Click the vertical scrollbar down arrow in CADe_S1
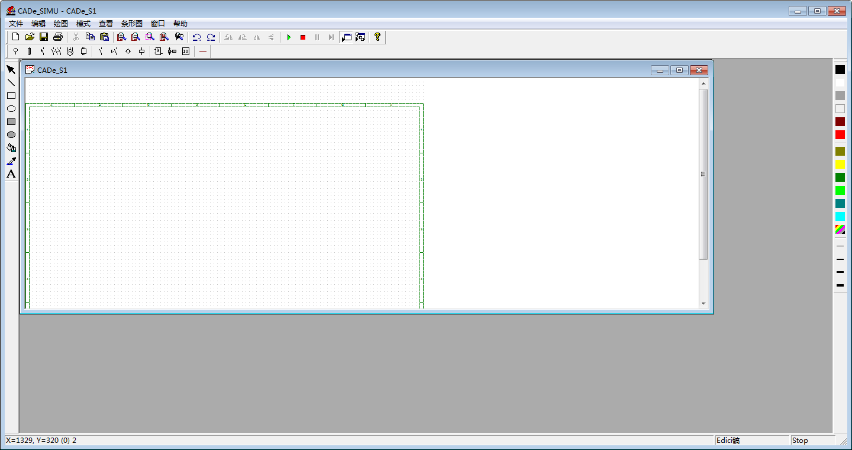This screenshot has width=852, height=450. point(703,304)
